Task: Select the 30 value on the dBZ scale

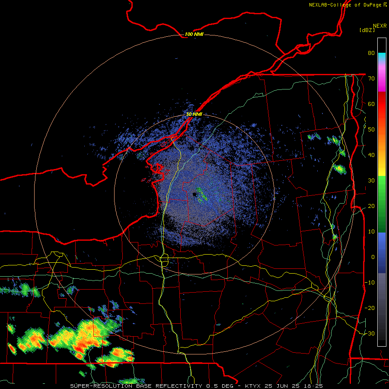Action: (371, 181)
